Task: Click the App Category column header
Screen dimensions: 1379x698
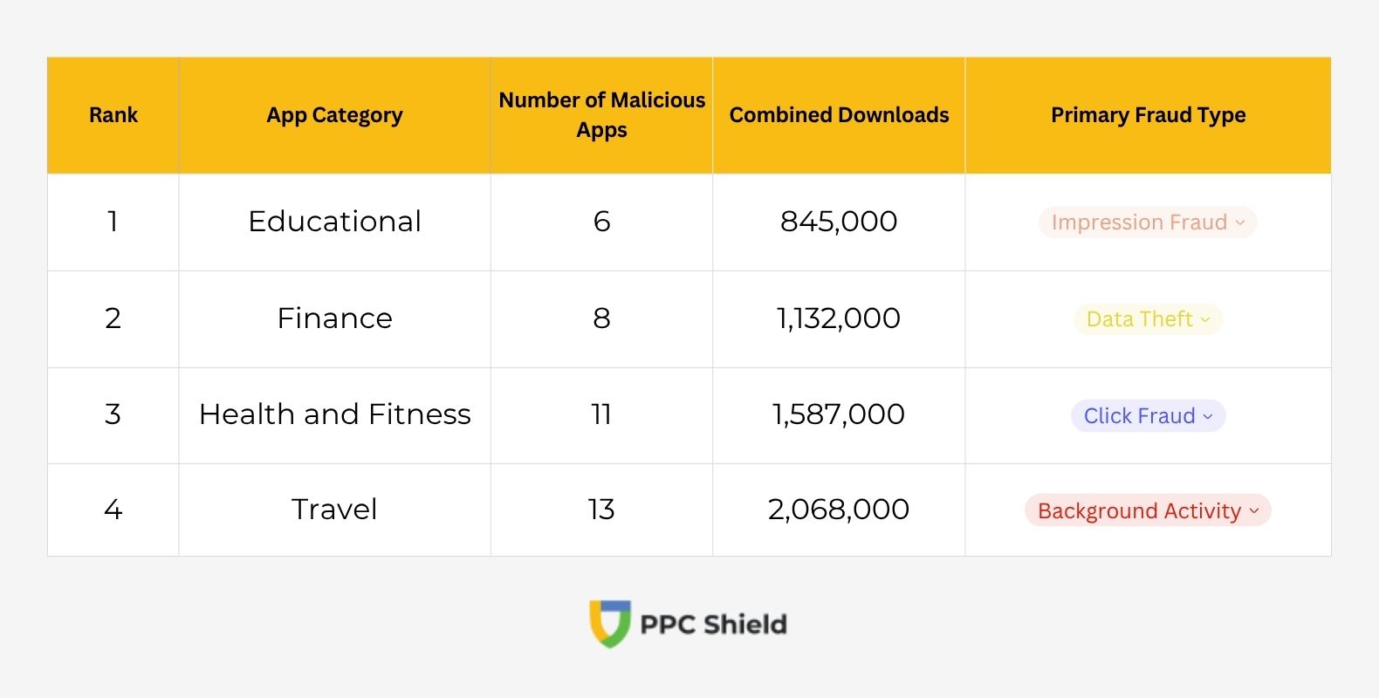Action: click(x=334, y=115)
